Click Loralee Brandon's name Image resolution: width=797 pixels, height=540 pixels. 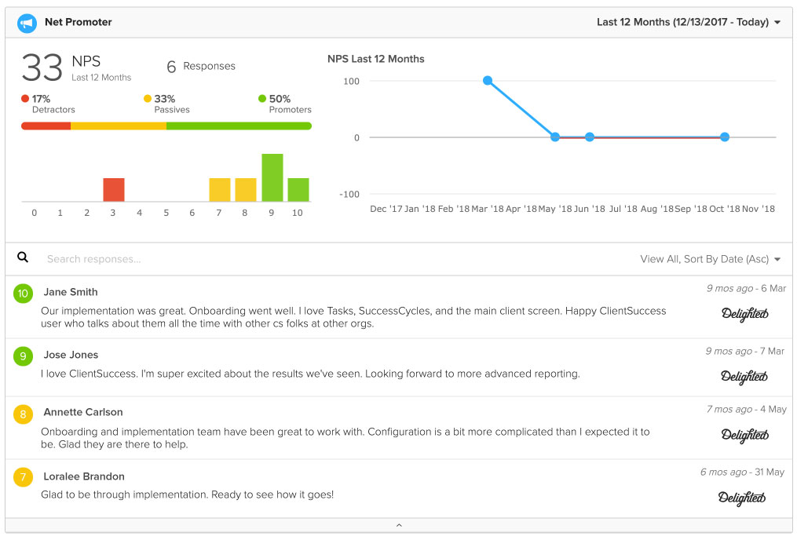pyautogui.click(x=82, y=476)
